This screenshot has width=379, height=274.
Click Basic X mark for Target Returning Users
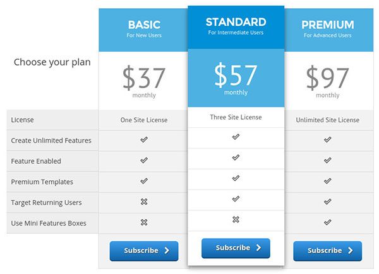point(144,202)
